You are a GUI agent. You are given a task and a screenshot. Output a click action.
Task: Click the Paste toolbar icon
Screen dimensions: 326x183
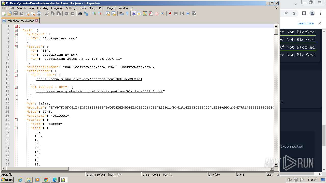[x=59, y=13]
